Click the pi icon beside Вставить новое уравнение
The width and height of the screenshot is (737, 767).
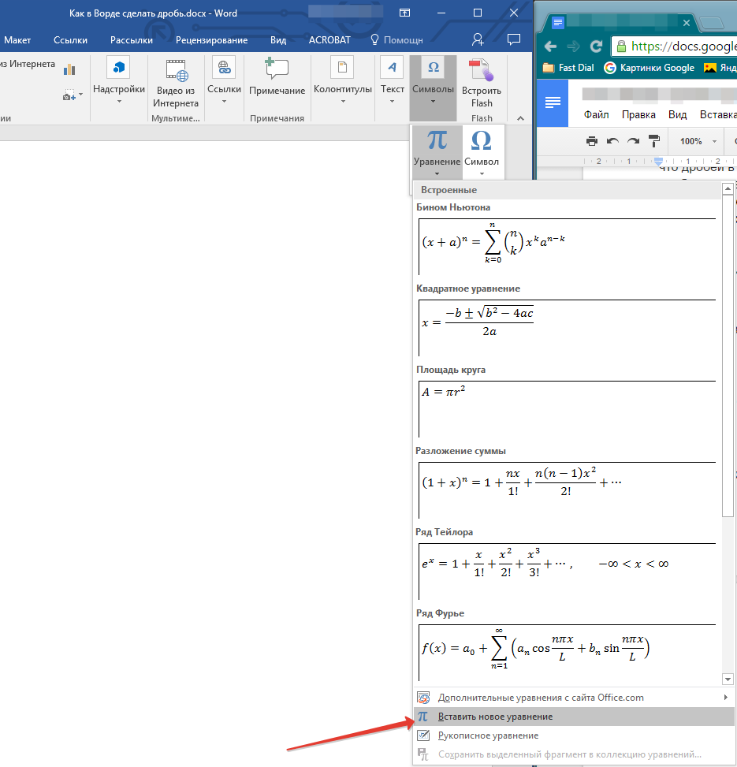[x=423, y=717]
